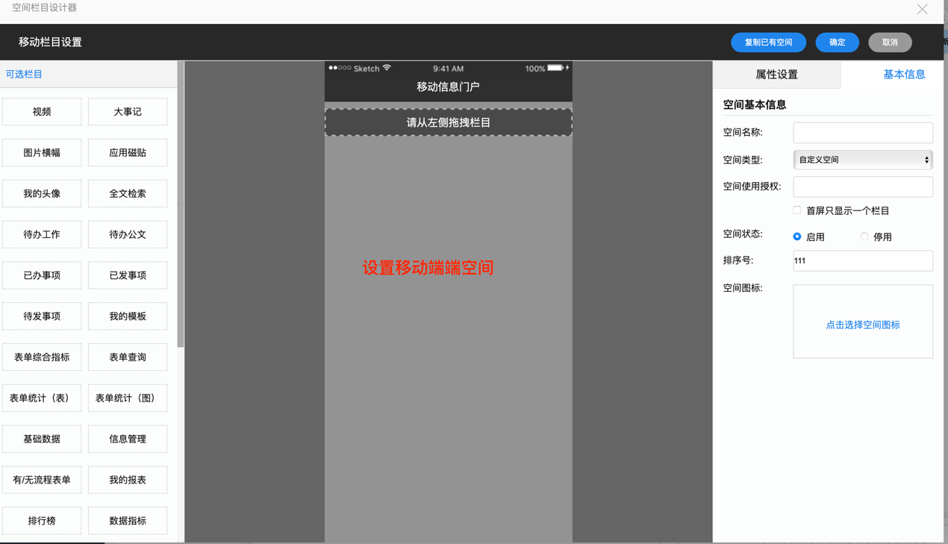The image size is (948, 544).
Task: Close the 空间栏目设计器 dialog window
Action: pyautogui.click(x=922, y=9)
